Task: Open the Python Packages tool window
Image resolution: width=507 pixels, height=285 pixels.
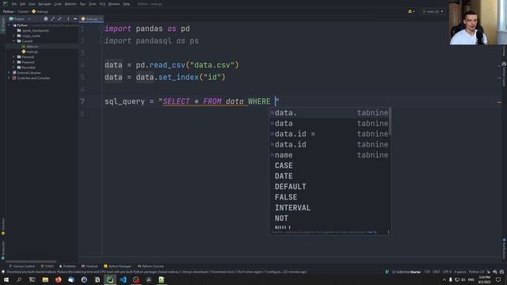Action: click(117, 266)
